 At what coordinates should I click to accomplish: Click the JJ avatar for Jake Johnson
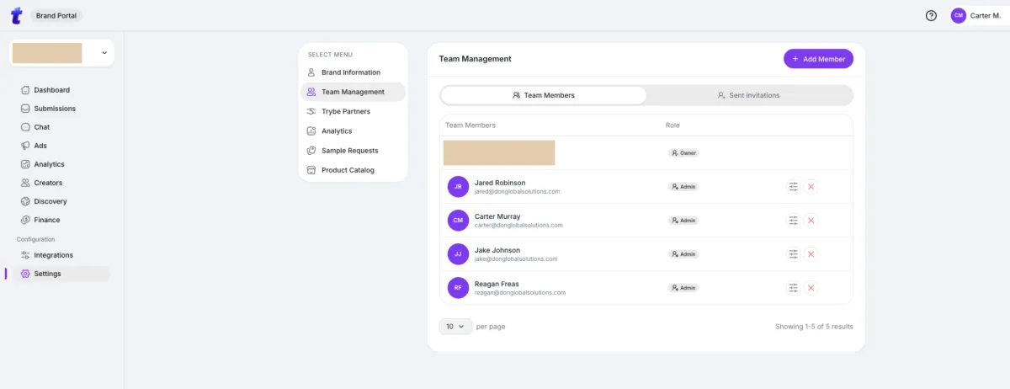click(x=458, y=254)
